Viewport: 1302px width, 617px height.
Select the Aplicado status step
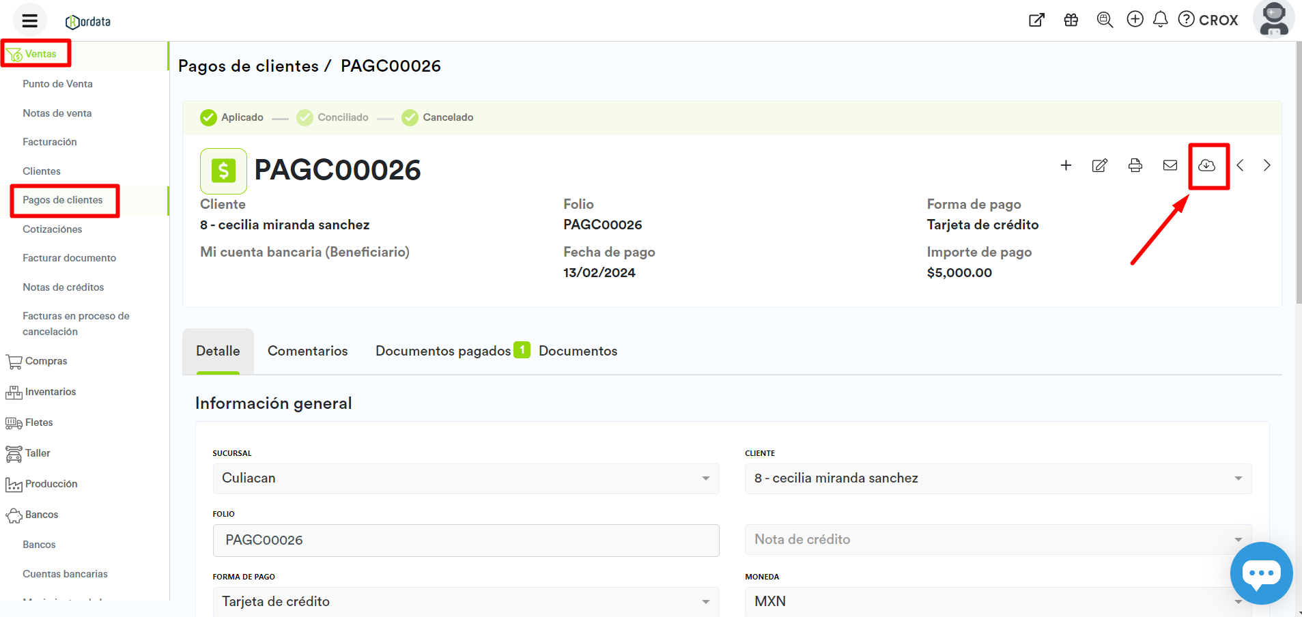(232, 117)
